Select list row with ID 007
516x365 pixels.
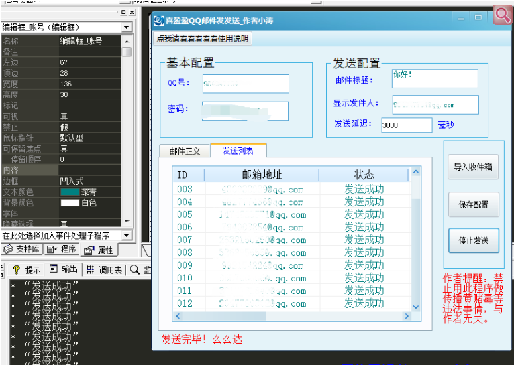click(292, 240)
